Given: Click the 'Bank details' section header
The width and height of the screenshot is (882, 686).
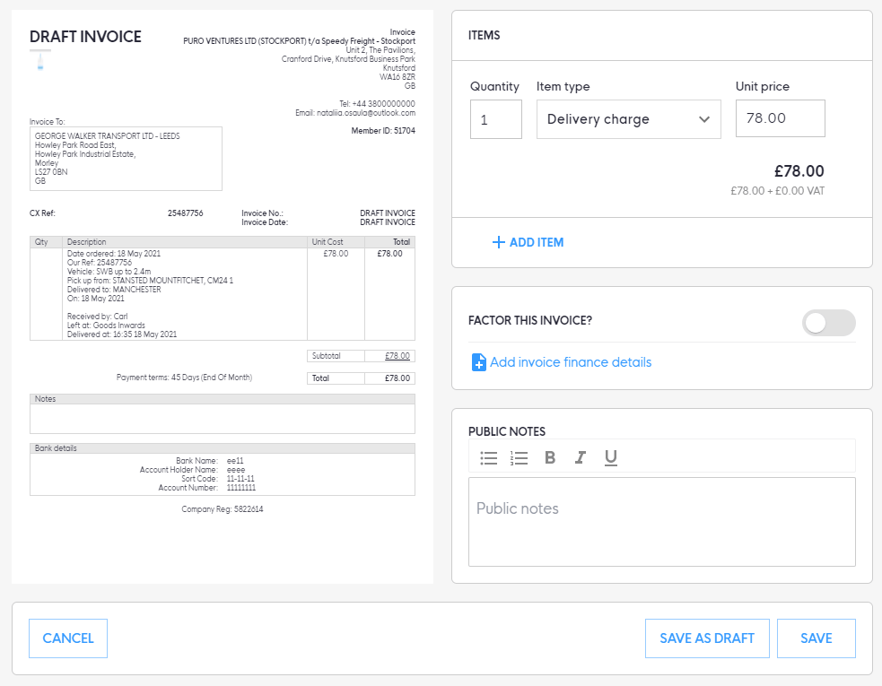Looking at the screenshot, I should click(223, 448).
